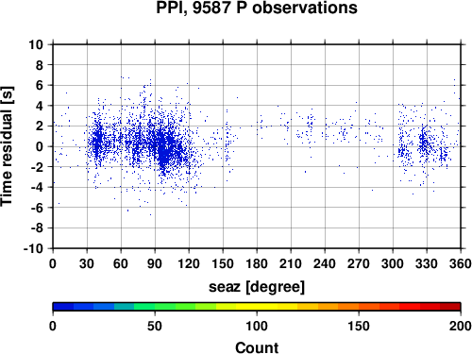Click the y-axis tick label '10'
Screen dimensions: 472x354
[x=36, y=44]
